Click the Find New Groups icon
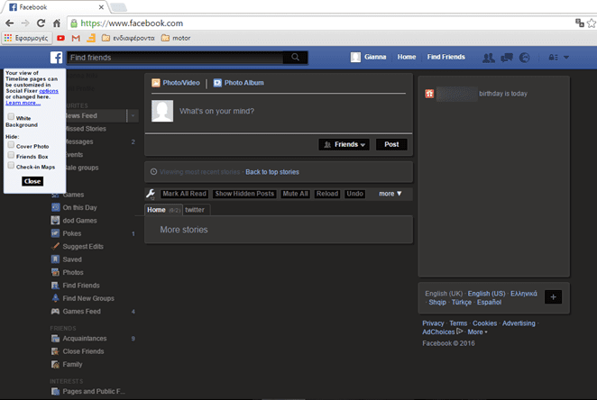Image resolution: width=597 pixels, height=400 pixels. (x=56, y=297)
